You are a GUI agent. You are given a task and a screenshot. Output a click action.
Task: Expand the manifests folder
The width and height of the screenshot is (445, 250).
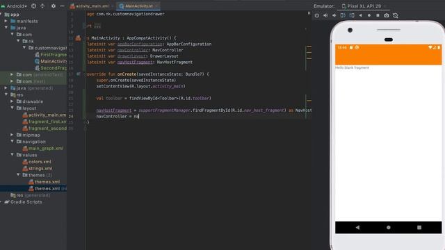(6, 21)
